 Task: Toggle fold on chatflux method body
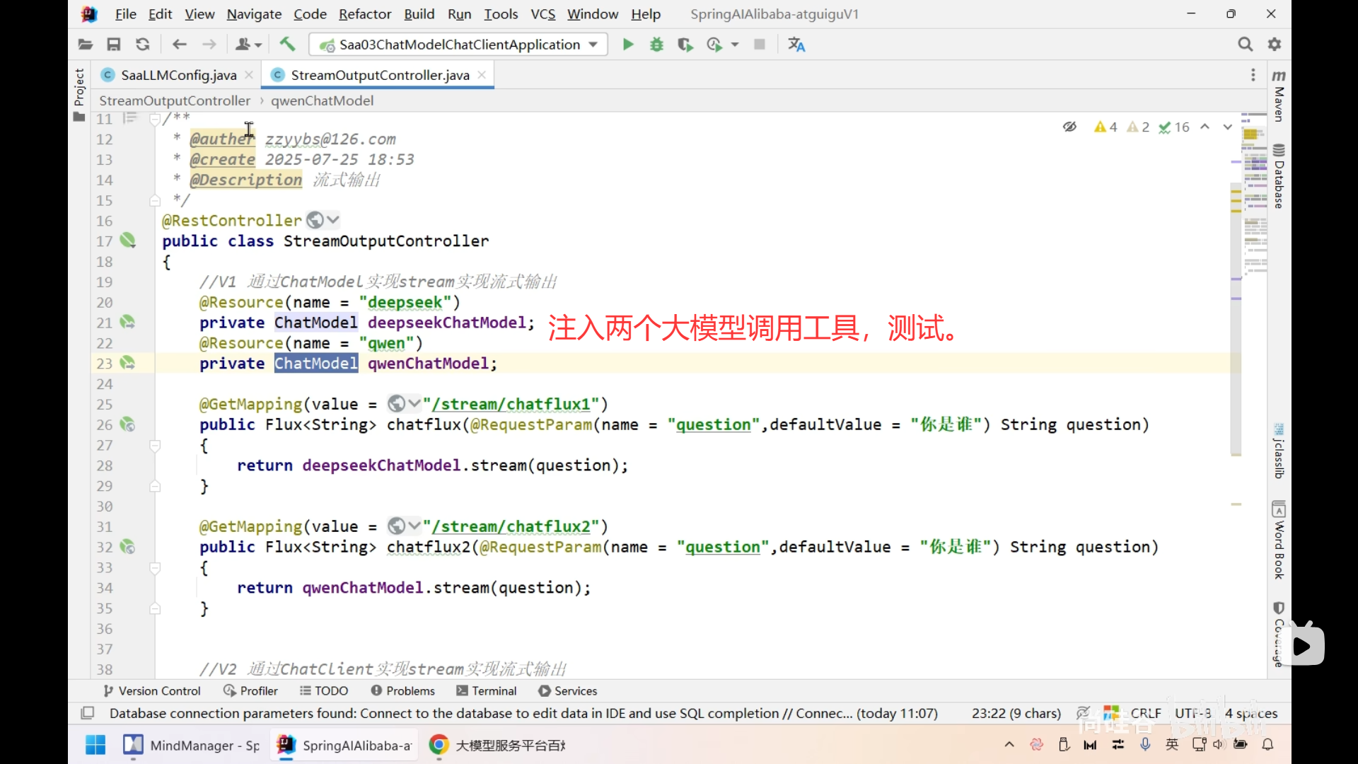click(x=155, y=446)
